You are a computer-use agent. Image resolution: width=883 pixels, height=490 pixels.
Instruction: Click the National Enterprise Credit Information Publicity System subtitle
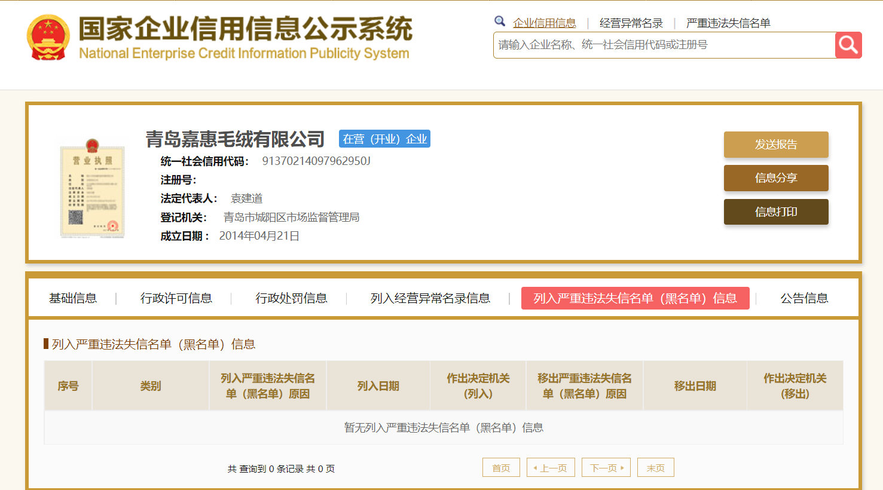[x=244, y=53]
